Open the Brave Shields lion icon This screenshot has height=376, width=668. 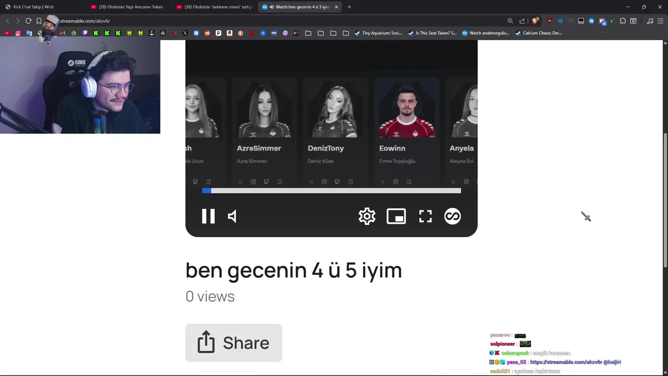click(x=534, y=21)
